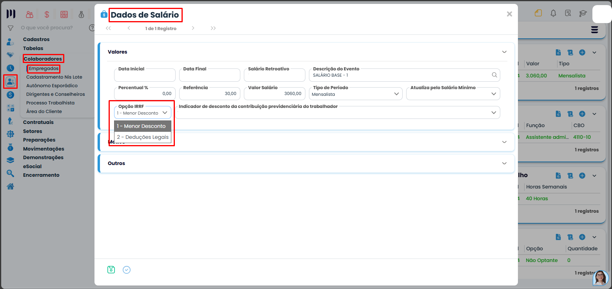Click the plus icon on the Função and CBO card
This screenshot has width=612, height=289.
coord(582,114)
